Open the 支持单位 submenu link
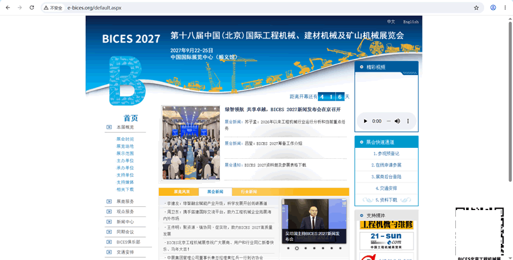 [125, 175]
